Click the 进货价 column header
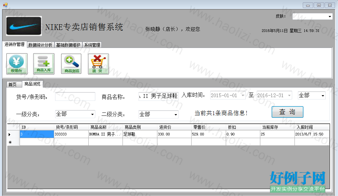Screen dimensions: 338x196 [x=174, y=127]
